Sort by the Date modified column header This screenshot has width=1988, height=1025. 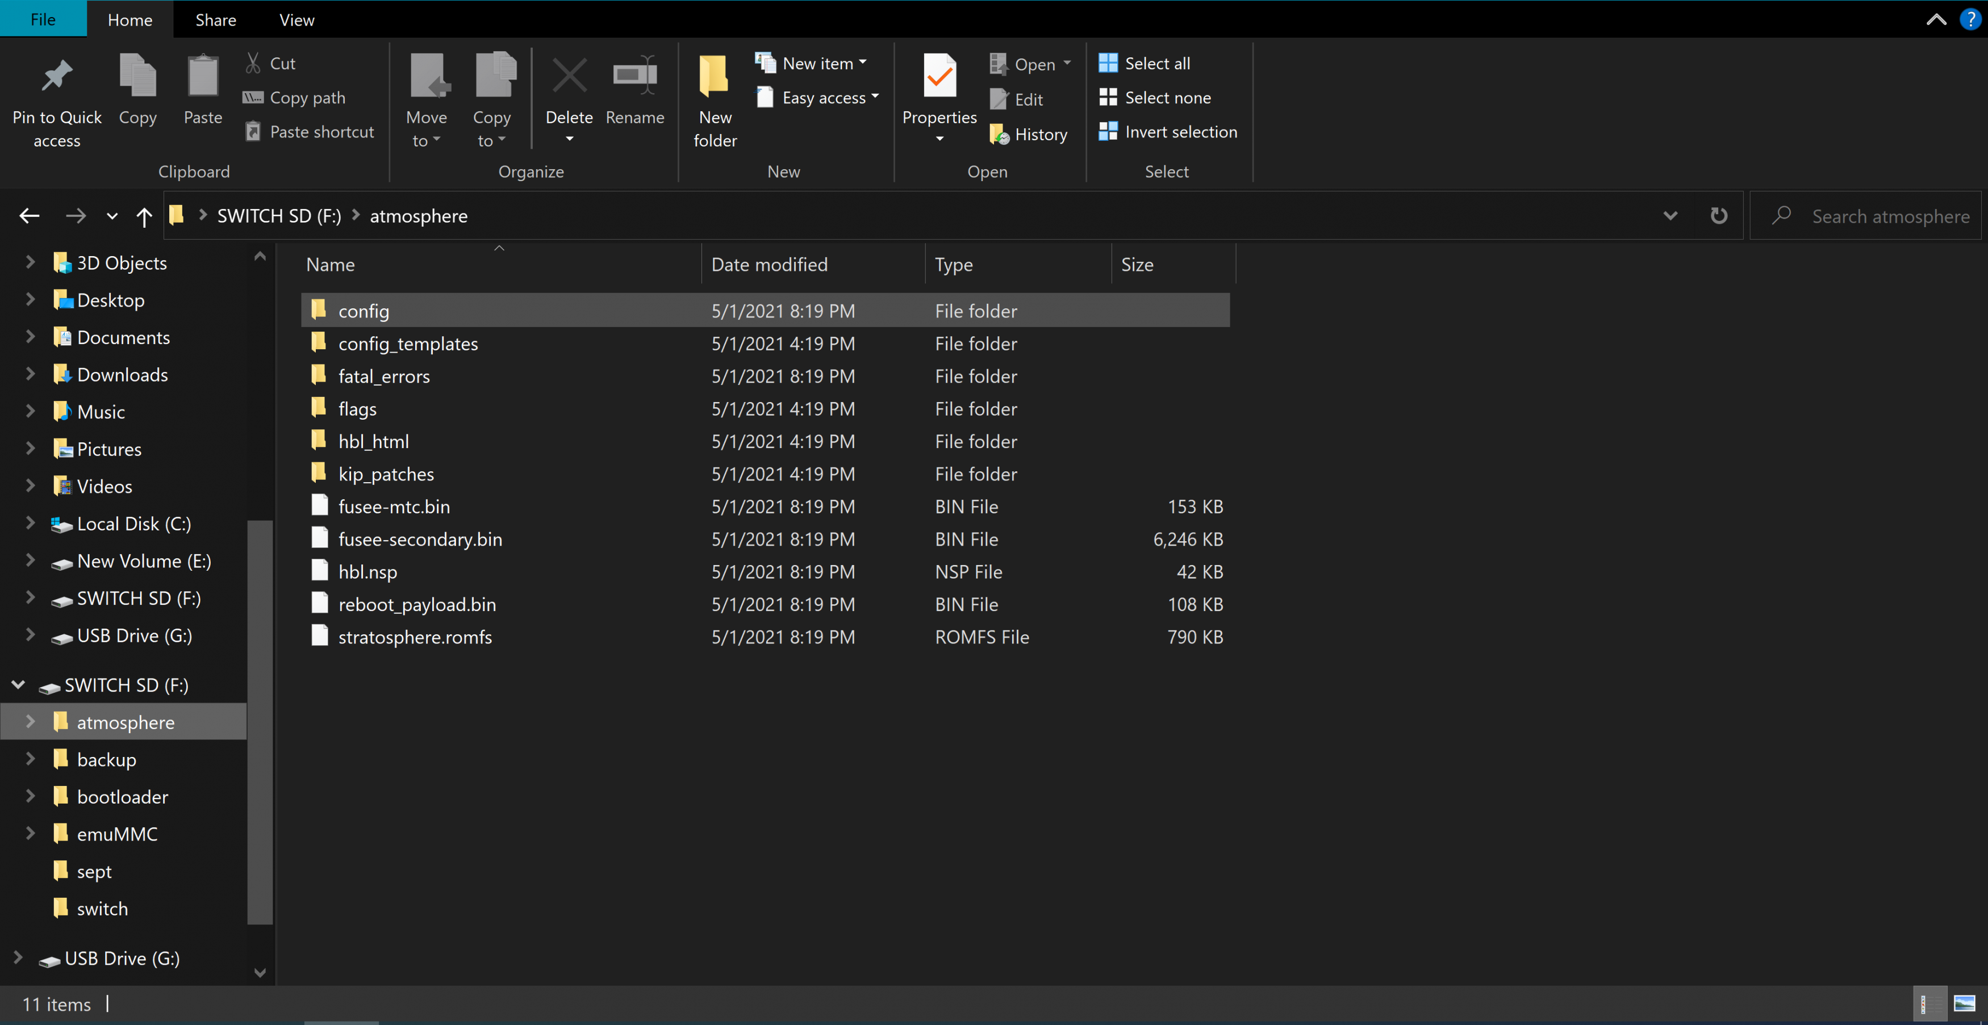813,264
